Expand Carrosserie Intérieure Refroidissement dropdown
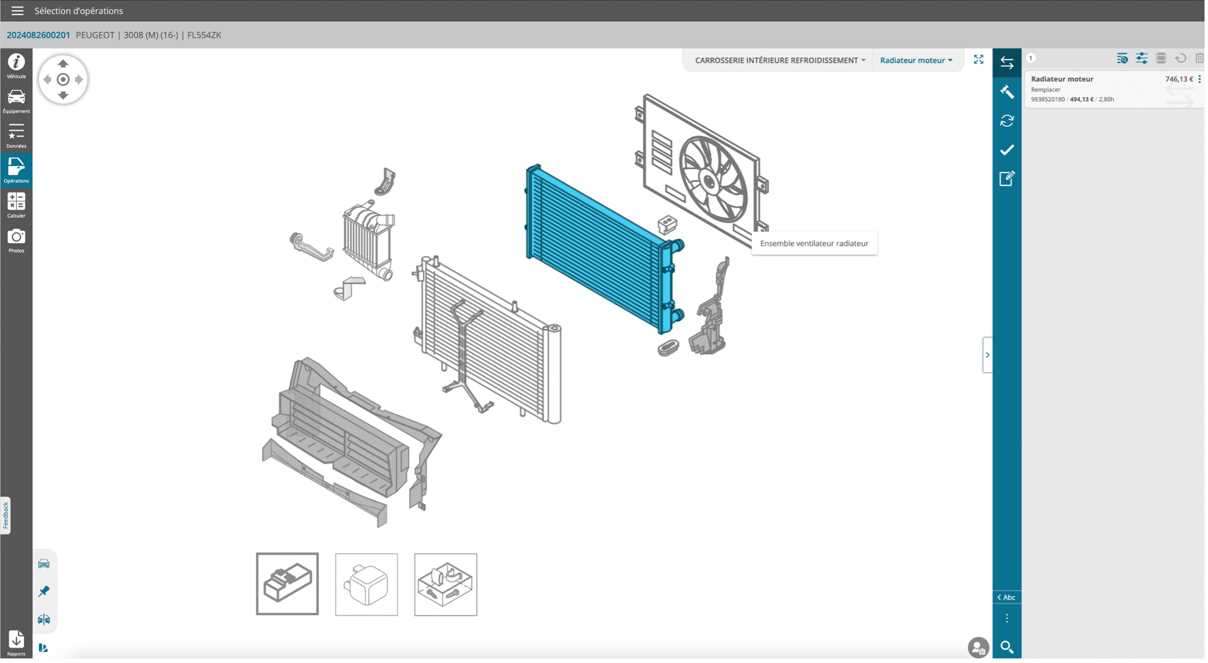This screenshot has height=663, width=1208. coord(780,60)
